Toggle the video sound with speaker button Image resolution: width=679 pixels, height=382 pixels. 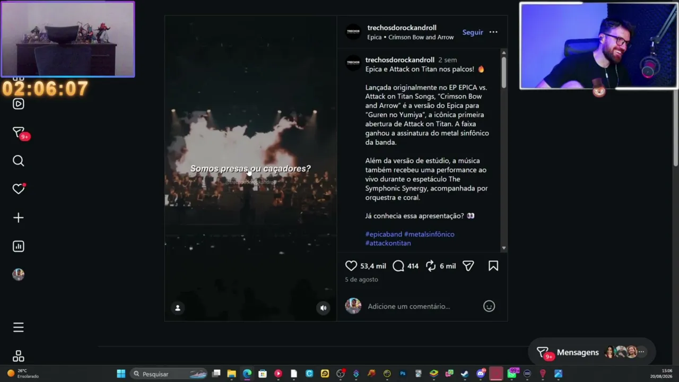point(323,308)
